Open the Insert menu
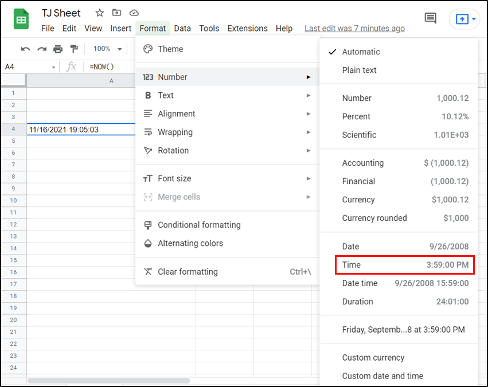The image size is (488, 387). (x=121, y=28)
